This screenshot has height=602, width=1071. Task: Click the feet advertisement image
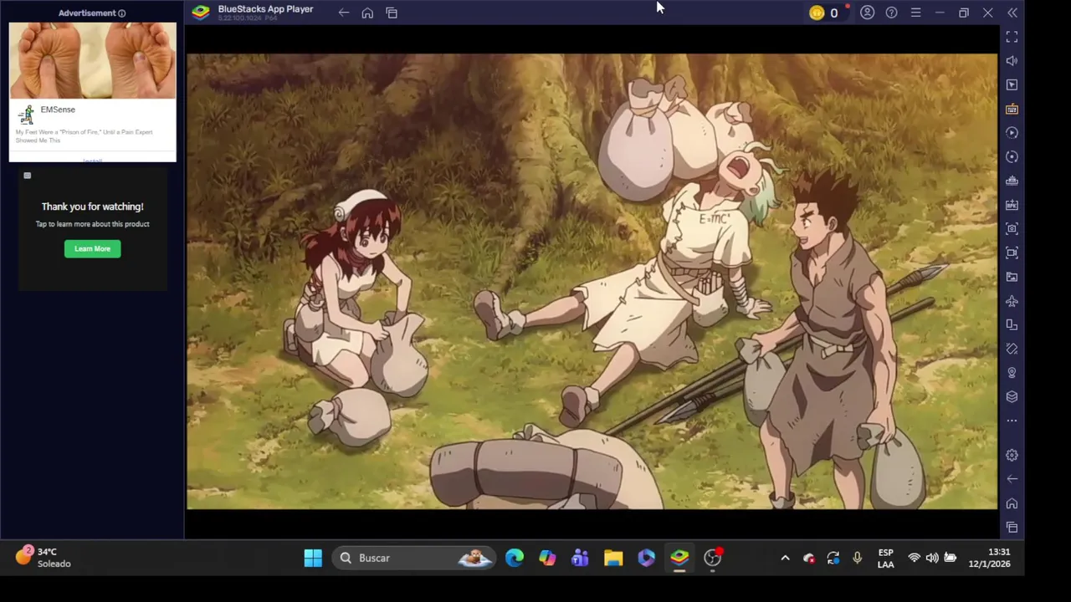[x=92, y=60]
